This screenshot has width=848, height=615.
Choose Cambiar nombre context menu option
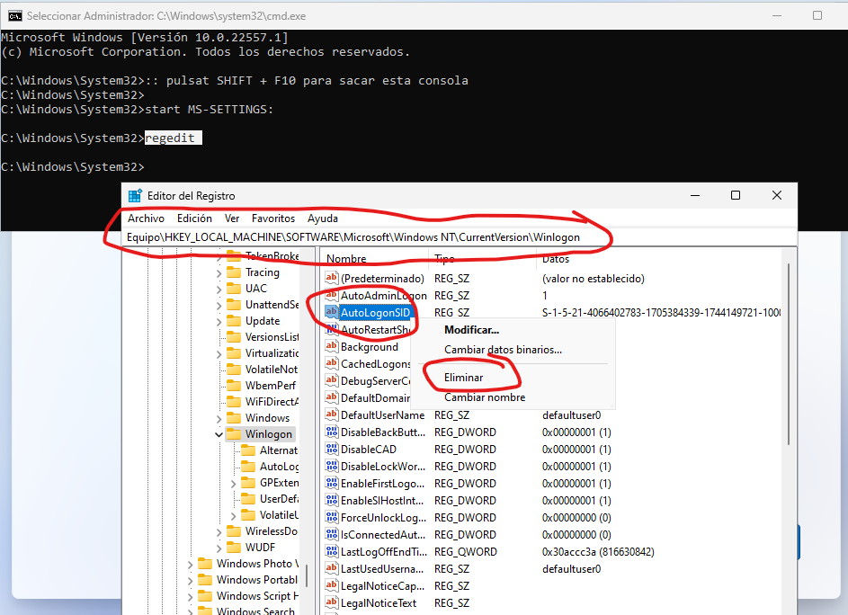pyautogui.click(x=484, y=397)
